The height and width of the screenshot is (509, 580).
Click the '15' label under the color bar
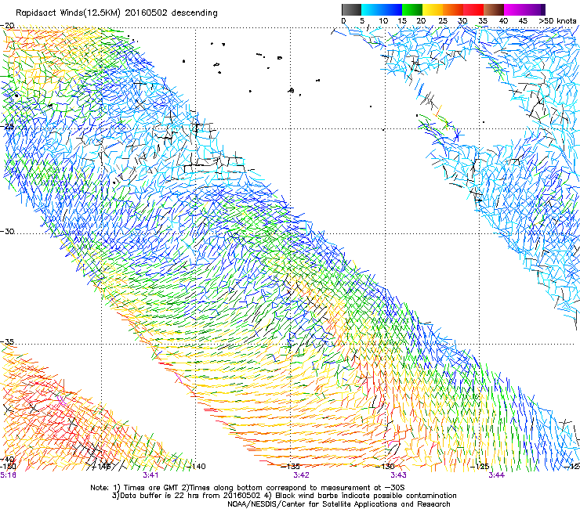pos(402,21)
